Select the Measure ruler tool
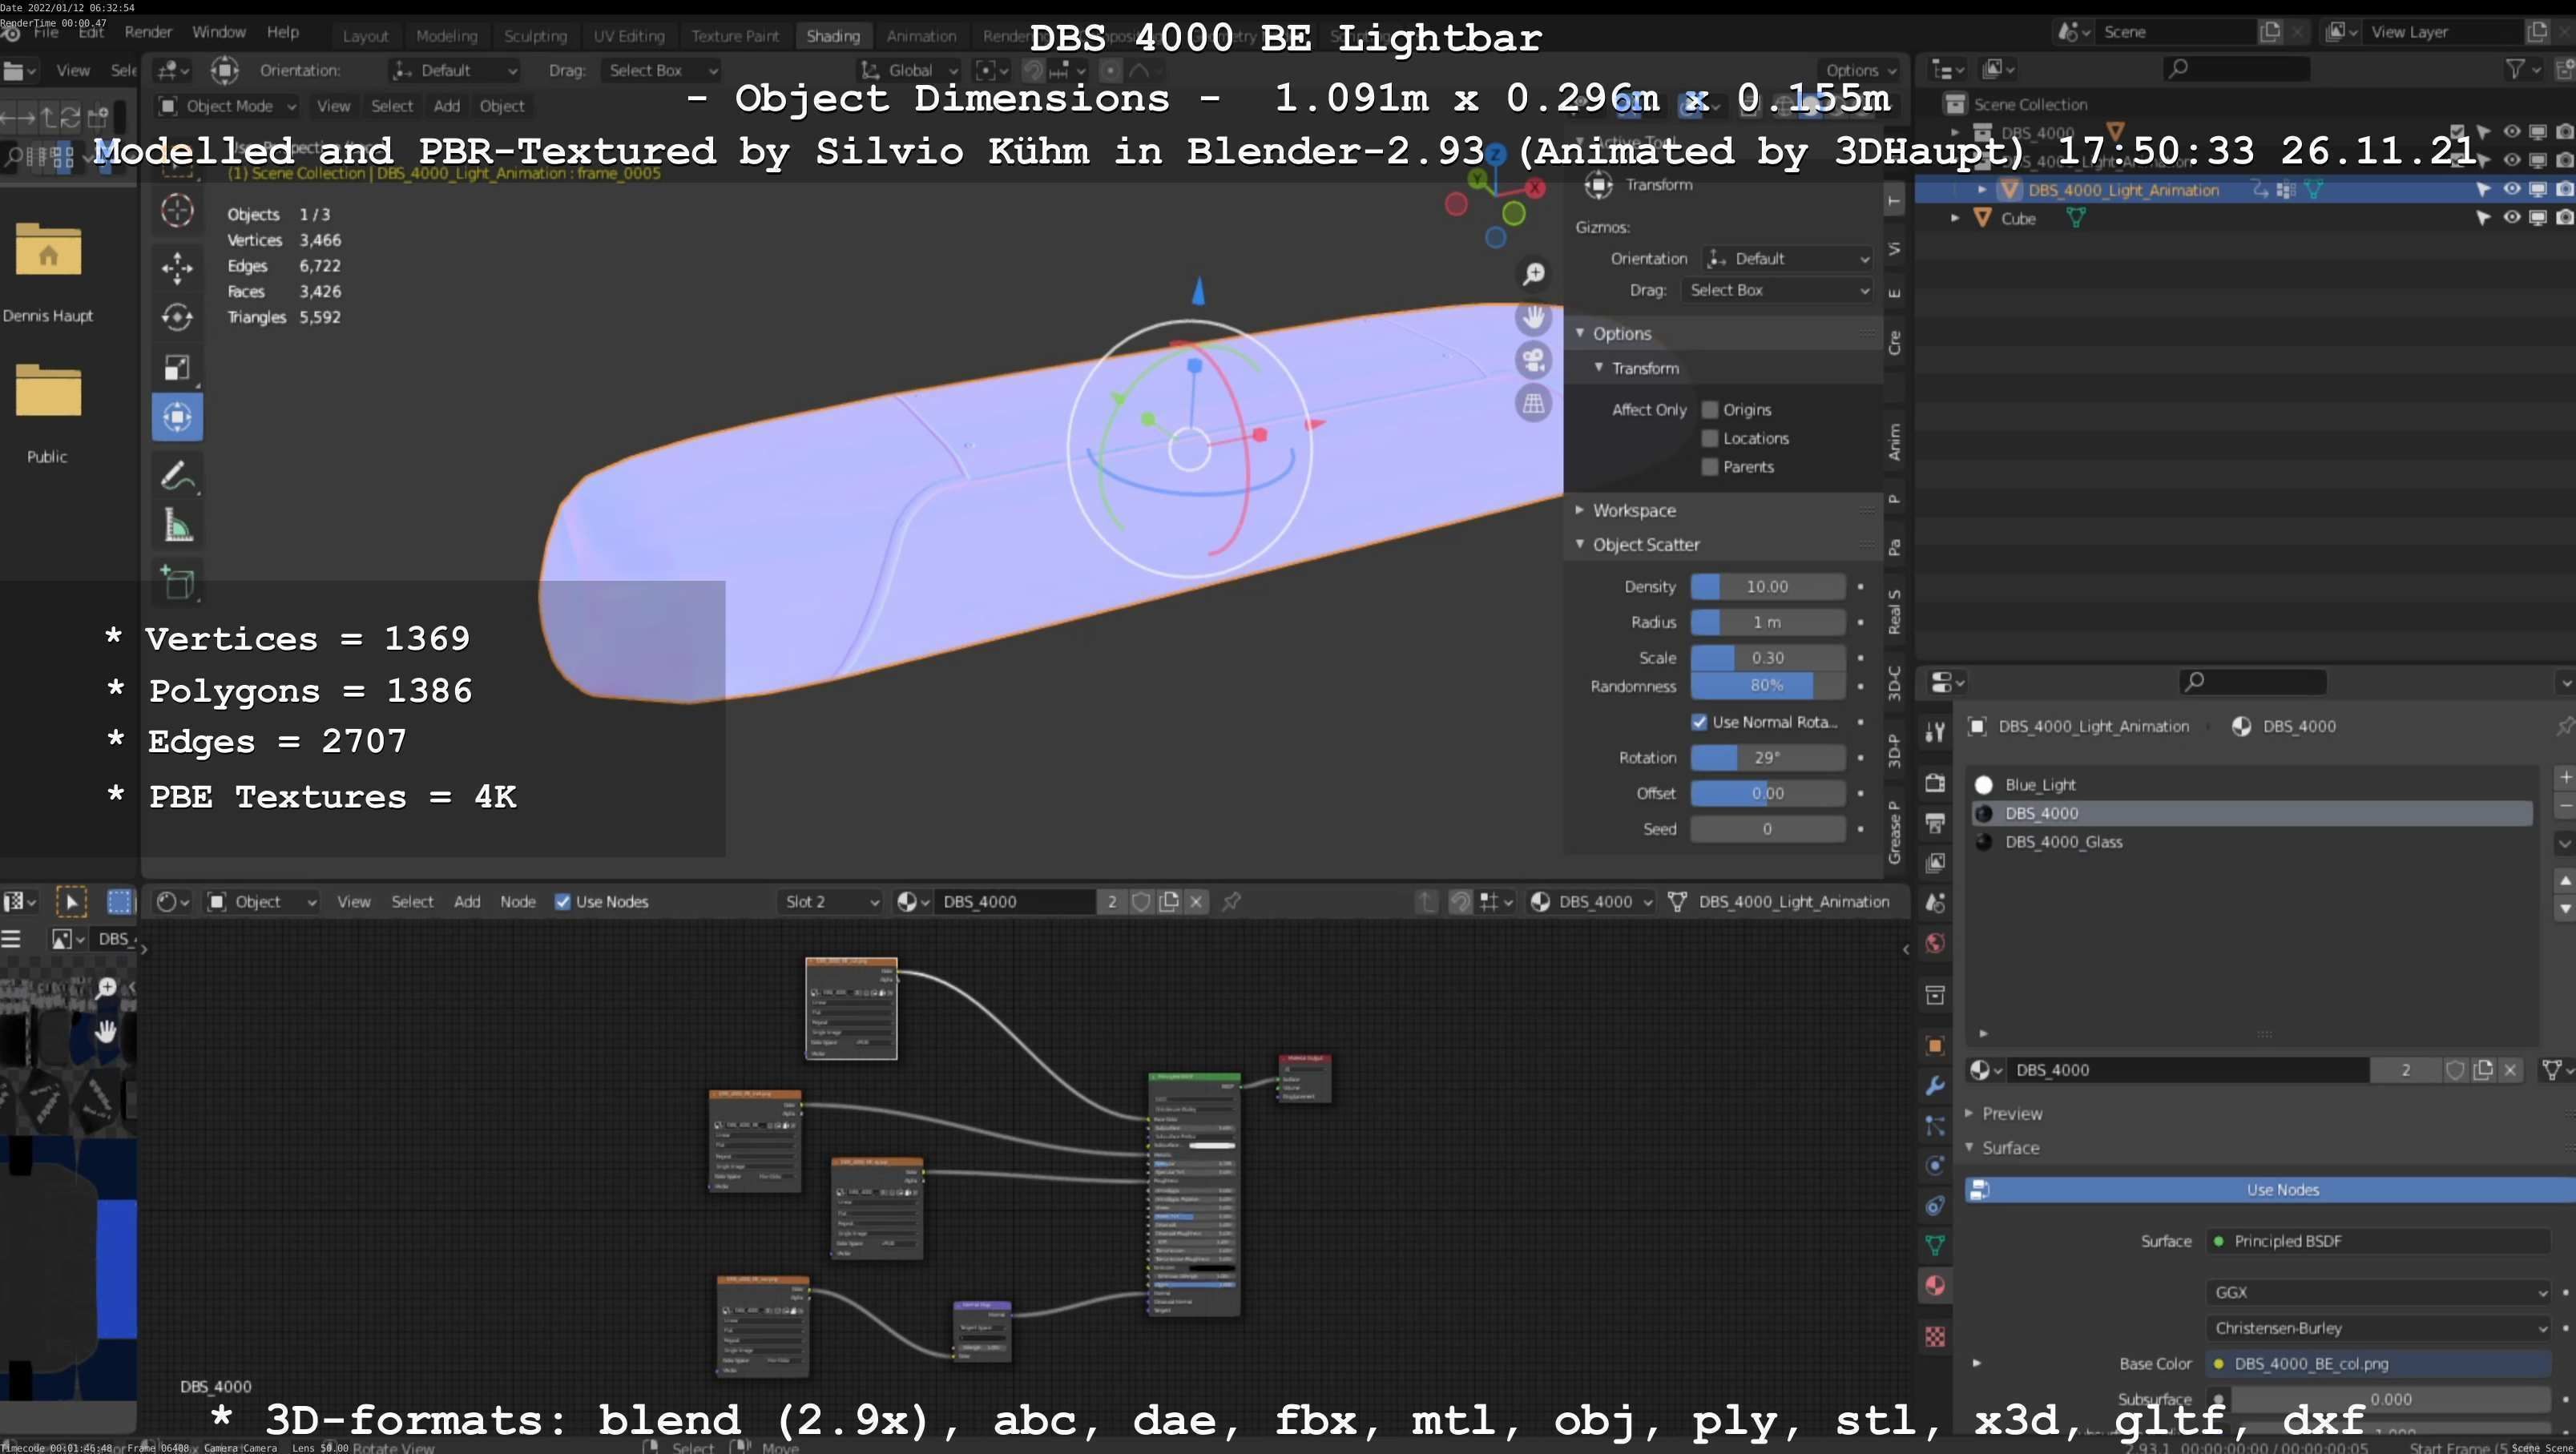Viewport: 2576px width, 1454px height. point(177,526)
